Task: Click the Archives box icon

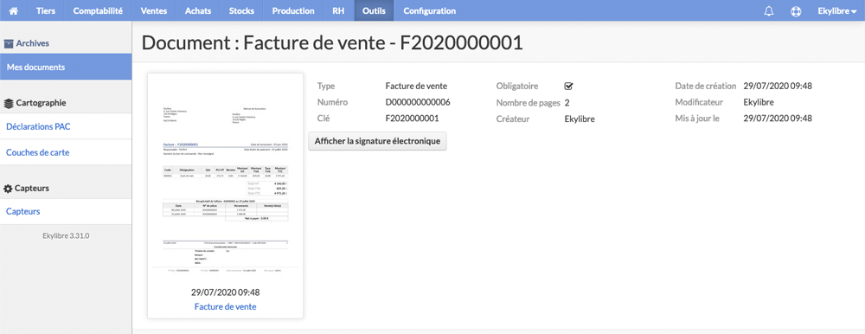Action: [x=9, y=43]
